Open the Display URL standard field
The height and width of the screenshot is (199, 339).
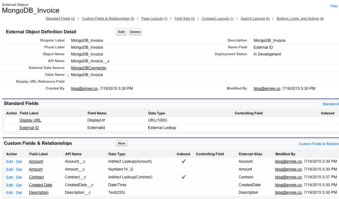coord(30,120)
